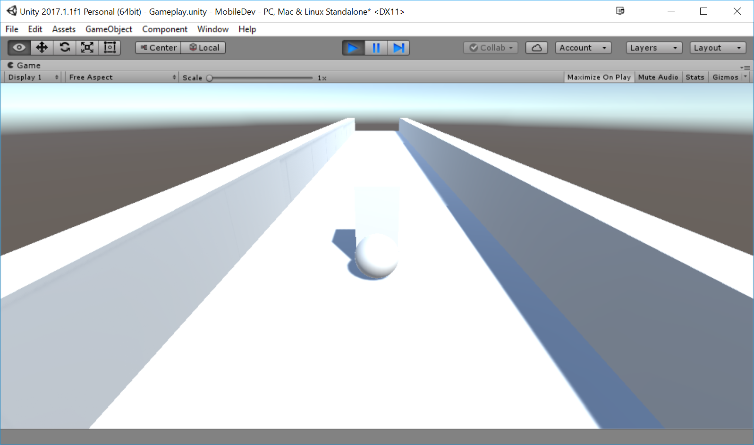The image size is (754, 445).
Task: Open the Account dropdown
Action: click(x=584, y=48)
